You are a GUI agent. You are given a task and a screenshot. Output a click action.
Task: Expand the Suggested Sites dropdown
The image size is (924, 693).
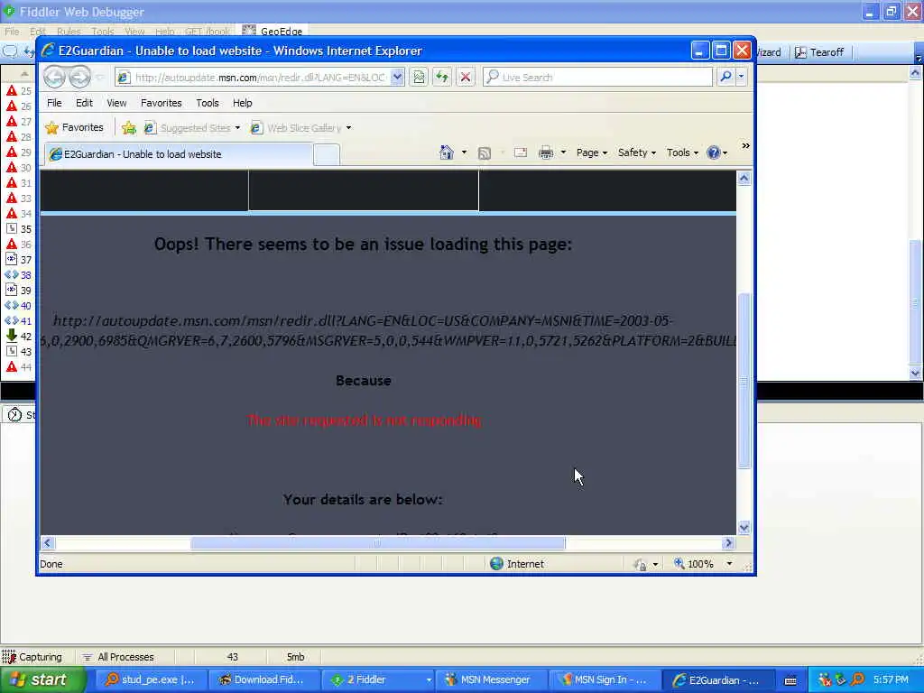pos(237,128)
